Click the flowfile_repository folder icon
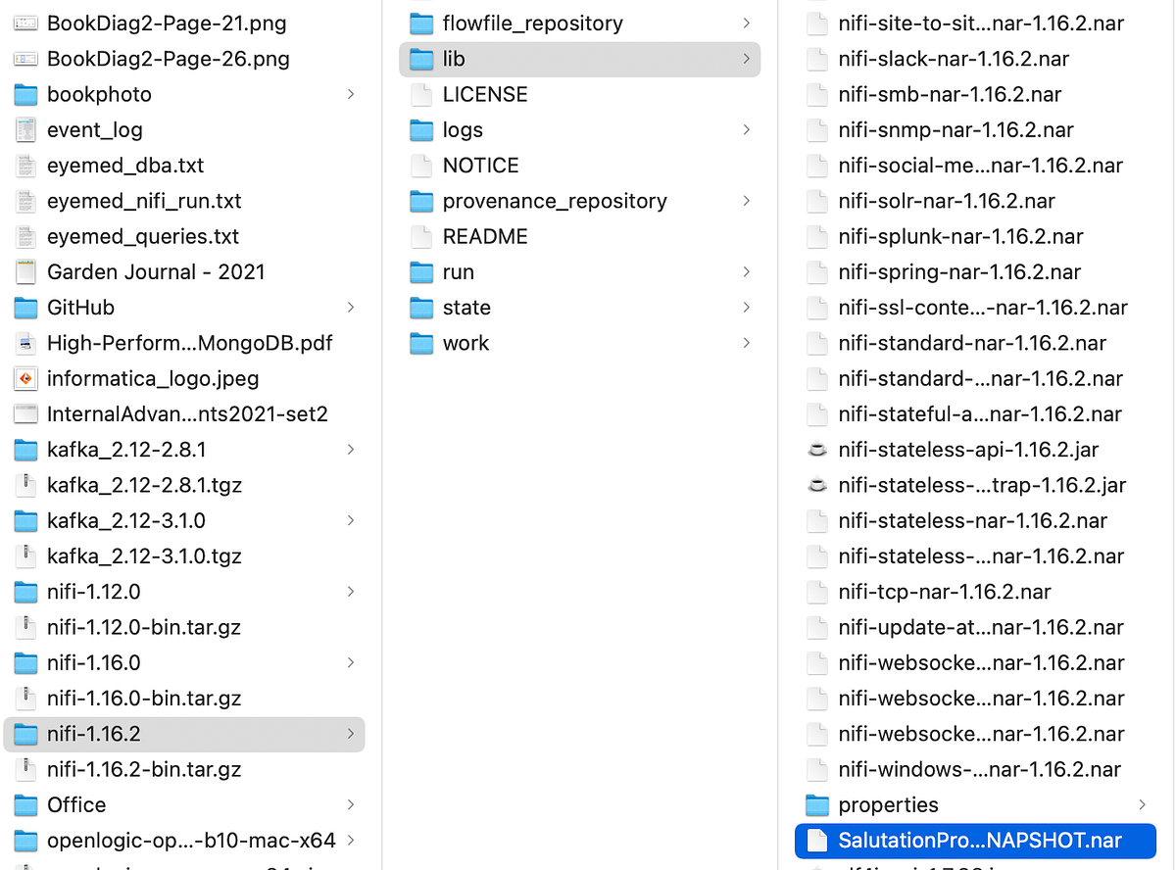 (420, 23)
